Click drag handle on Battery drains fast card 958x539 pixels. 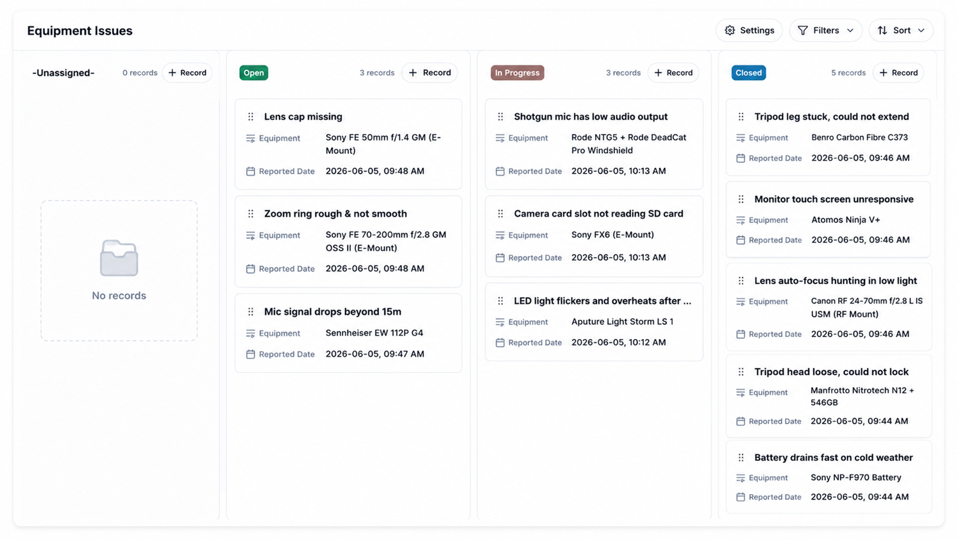741,458
